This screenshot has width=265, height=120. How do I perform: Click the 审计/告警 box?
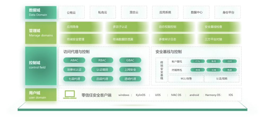click(x=186, y=79)
